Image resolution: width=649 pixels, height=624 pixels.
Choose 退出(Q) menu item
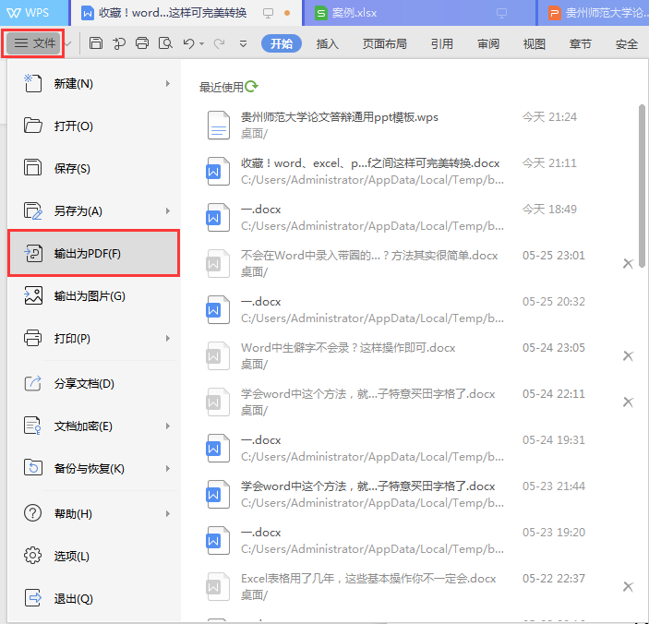point(93,598)
